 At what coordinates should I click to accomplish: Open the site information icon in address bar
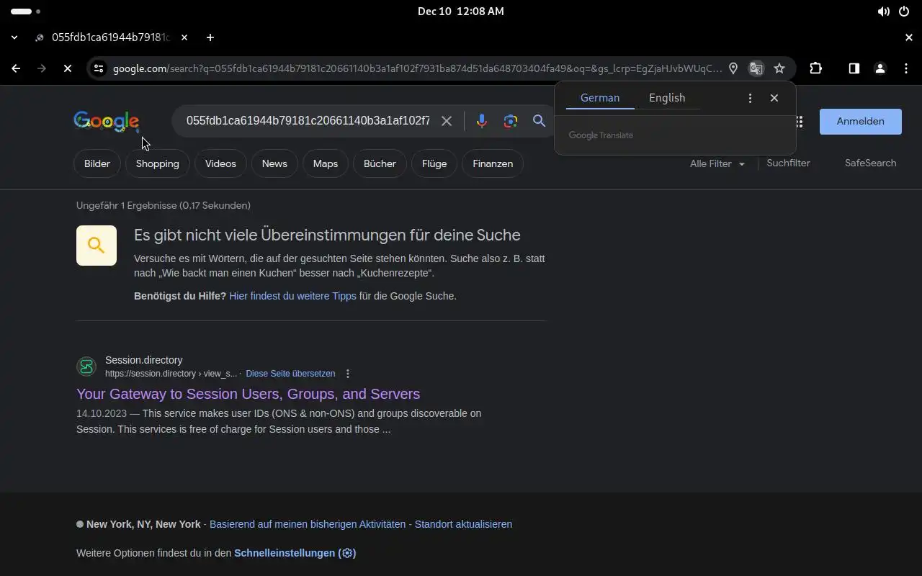(x=99, y=68)
